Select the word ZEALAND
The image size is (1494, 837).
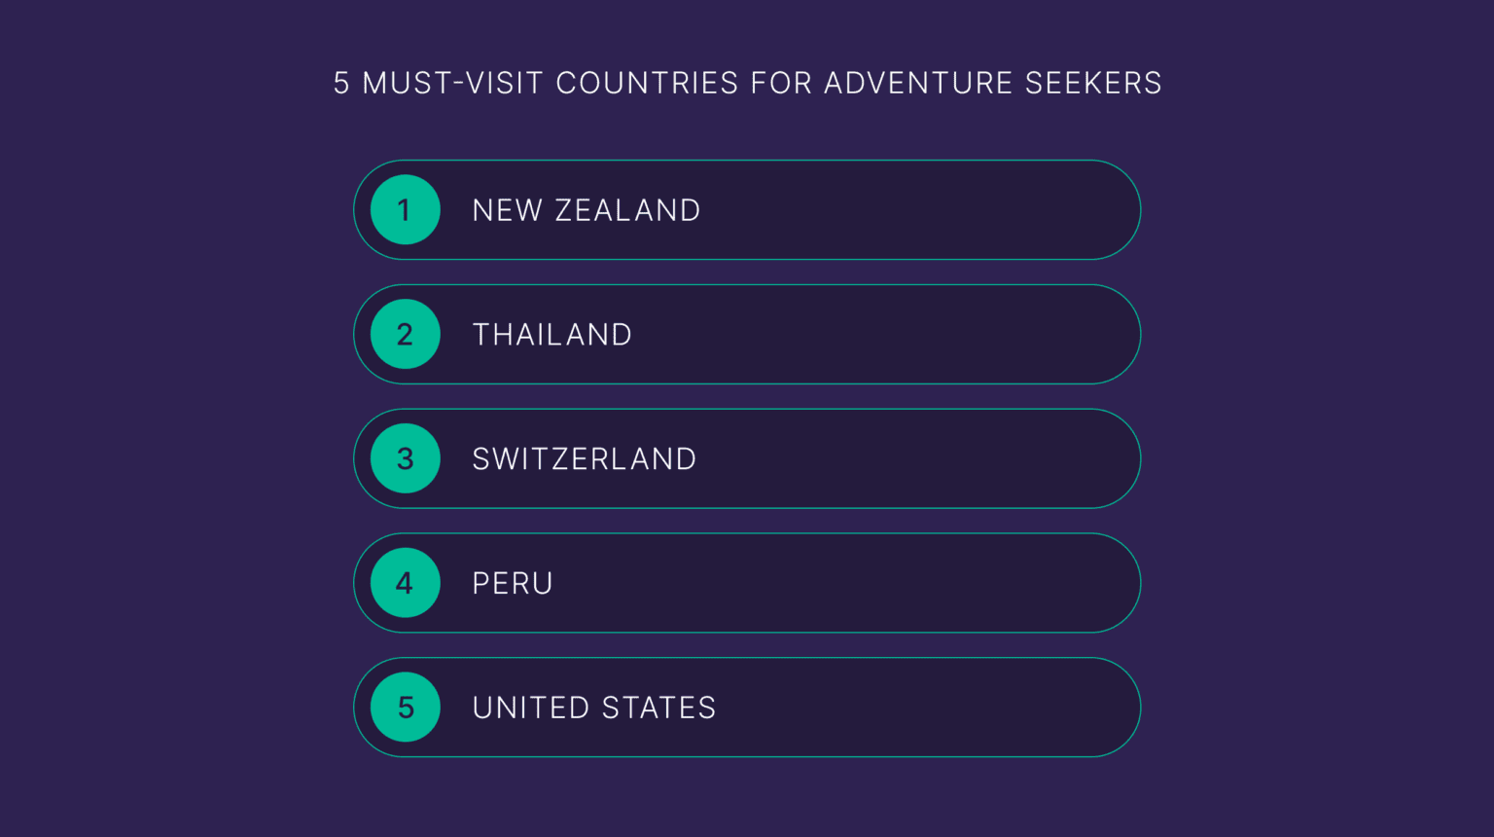pyautogui.click(x=627, y=210)
